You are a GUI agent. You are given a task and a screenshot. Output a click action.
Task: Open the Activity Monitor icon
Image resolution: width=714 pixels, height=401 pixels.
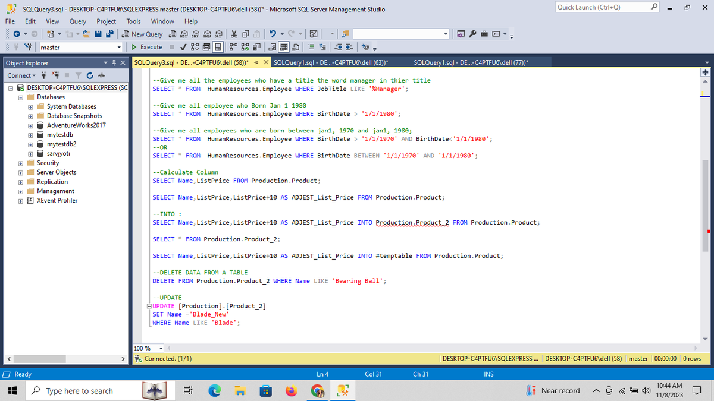click(314, 34)
